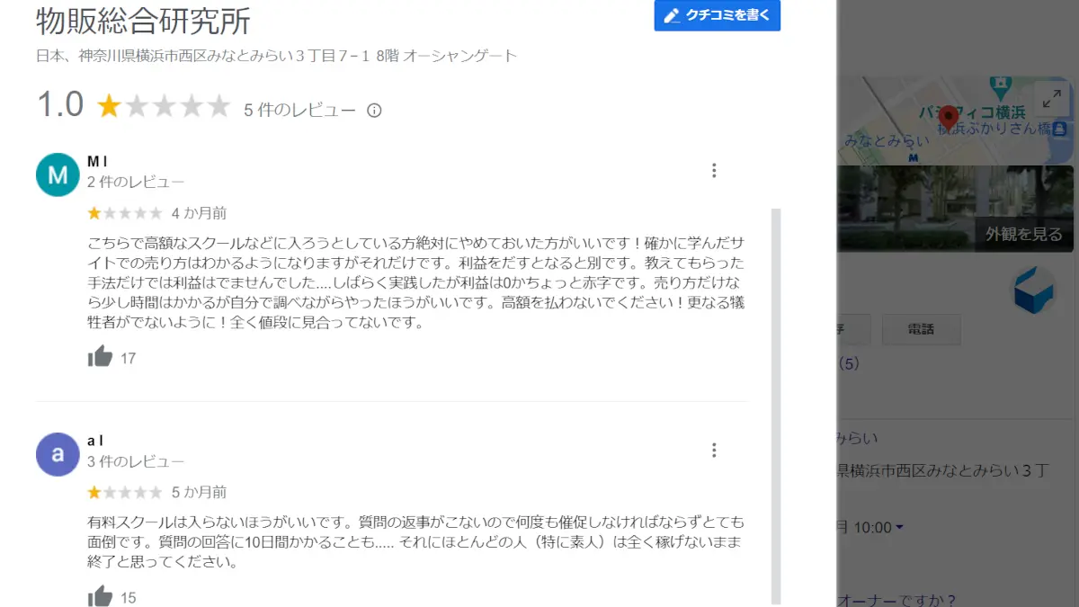View M I's 2 件のレビュー count
The image size is (1079, 607).
click(x=136, y=182)
